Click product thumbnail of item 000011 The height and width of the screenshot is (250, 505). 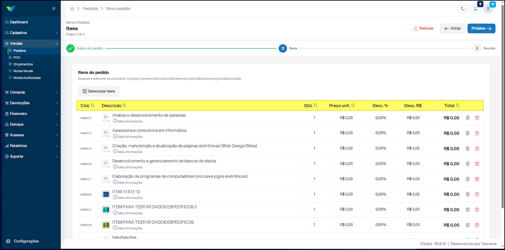(x=106, y=210)
